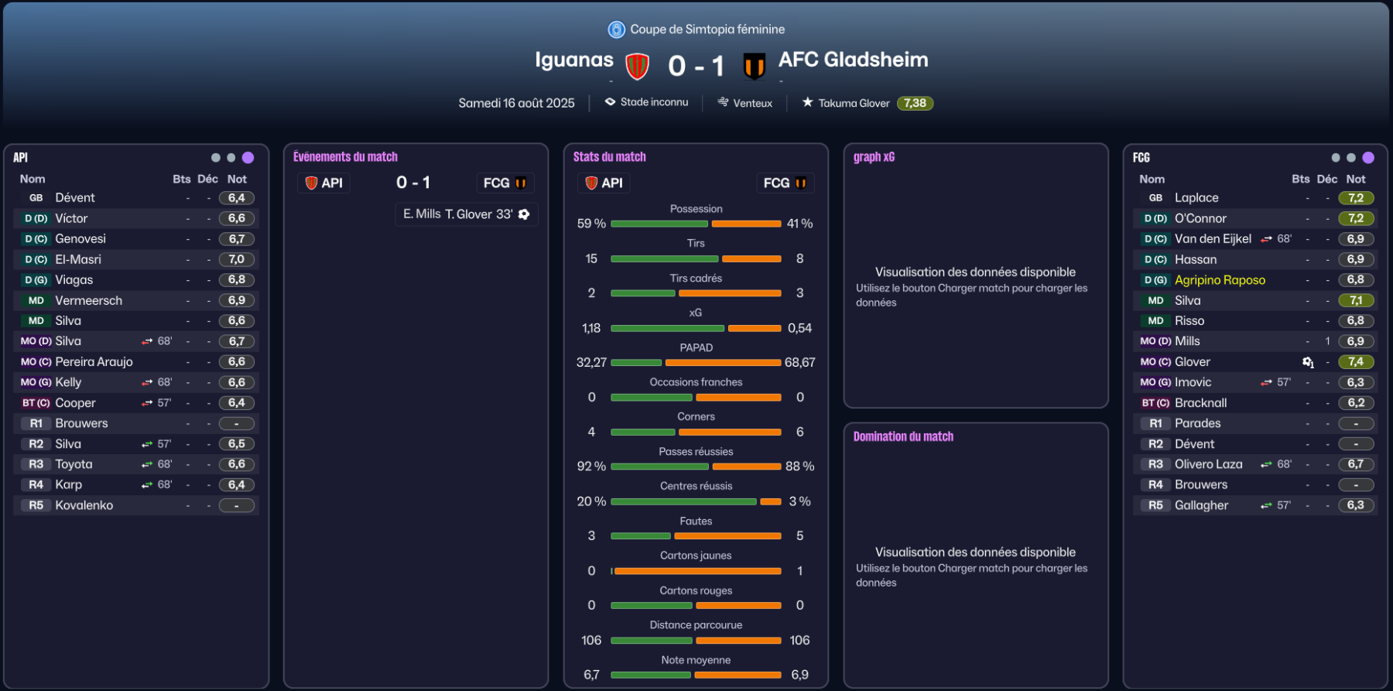The height and width of the screenshot is (691, 1393).
Task: Click Glover's goal icon in FCG list
Action: (1308, 362)
